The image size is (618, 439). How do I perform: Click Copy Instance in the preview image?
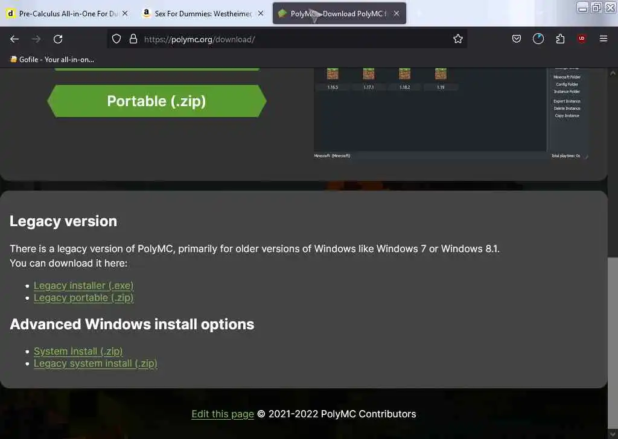(x=567, y=116)
